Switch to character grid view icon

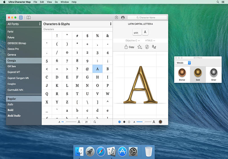(21, 18)
